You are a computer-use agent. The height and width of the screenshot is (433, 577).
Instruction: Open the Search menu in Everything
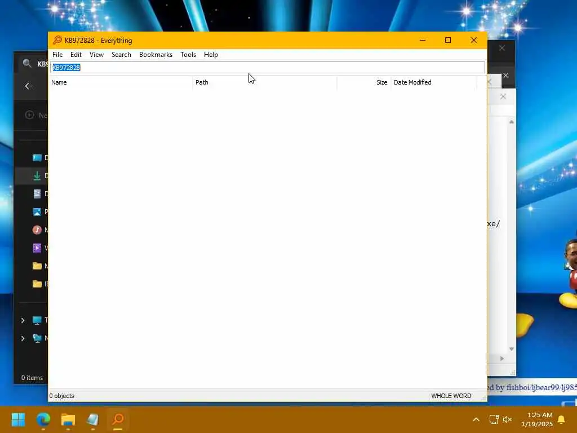tap(121, 55)
